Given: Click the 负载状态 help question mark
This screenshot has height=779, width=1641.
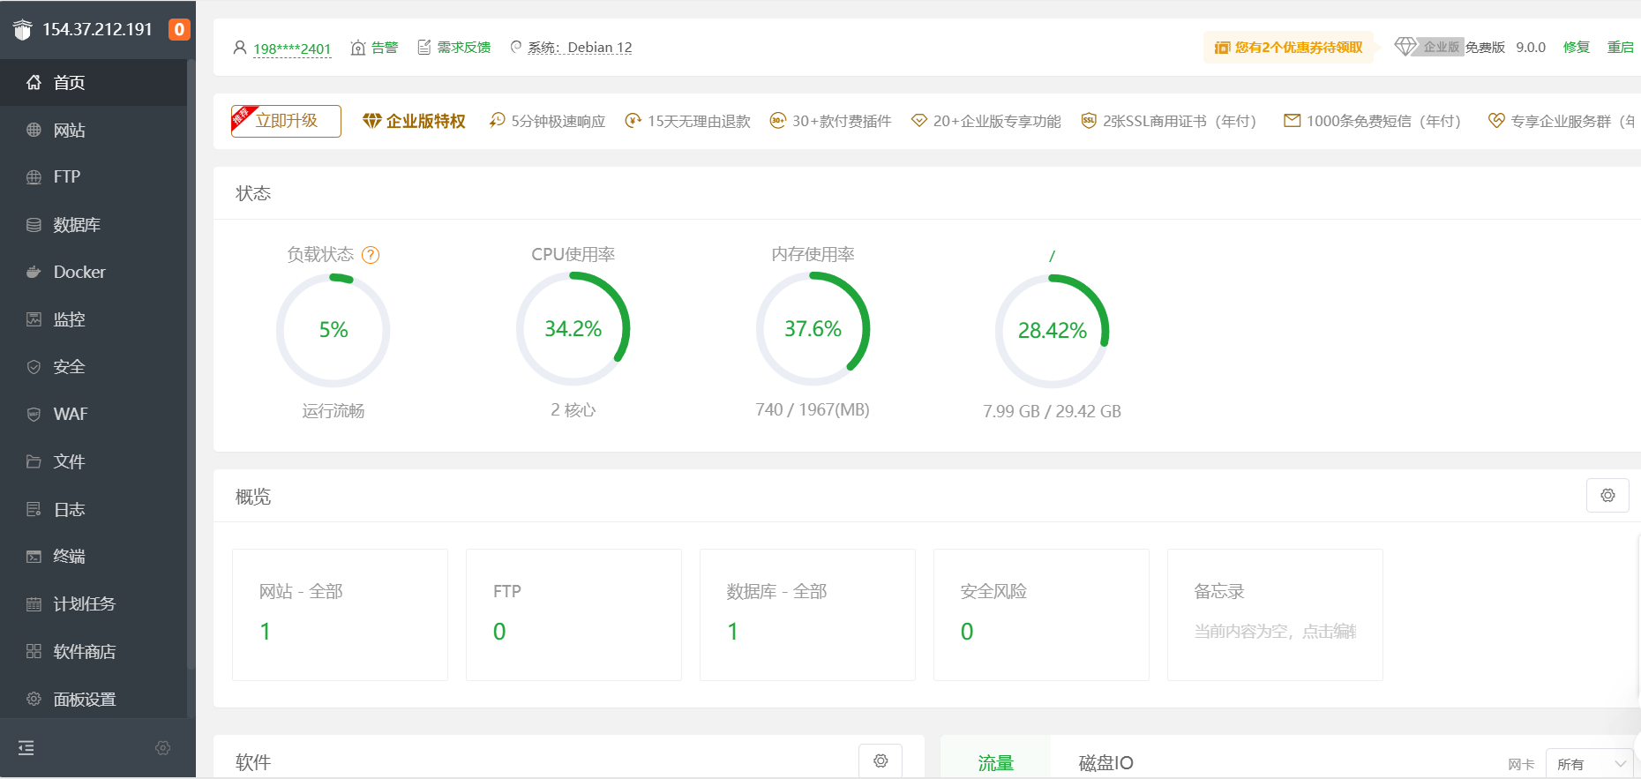Looking at the screenshot, I should [x=371, y=255].
